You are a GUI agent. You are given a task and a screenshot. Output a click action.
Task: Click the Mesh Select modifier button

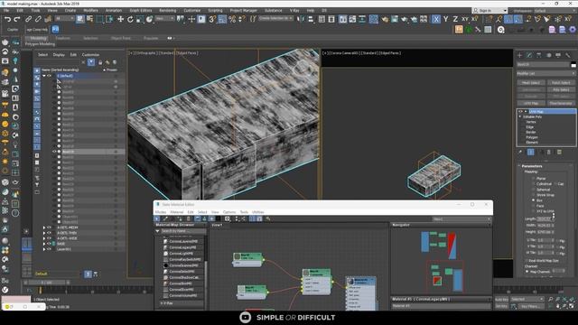[531, 83]
